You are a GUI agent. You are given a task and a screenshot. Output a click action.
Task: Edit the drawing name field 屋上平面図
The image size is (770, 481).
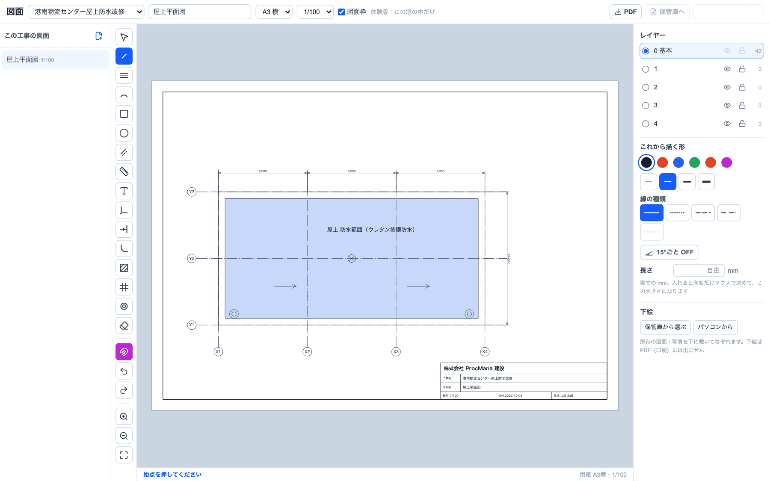[200, 12]
